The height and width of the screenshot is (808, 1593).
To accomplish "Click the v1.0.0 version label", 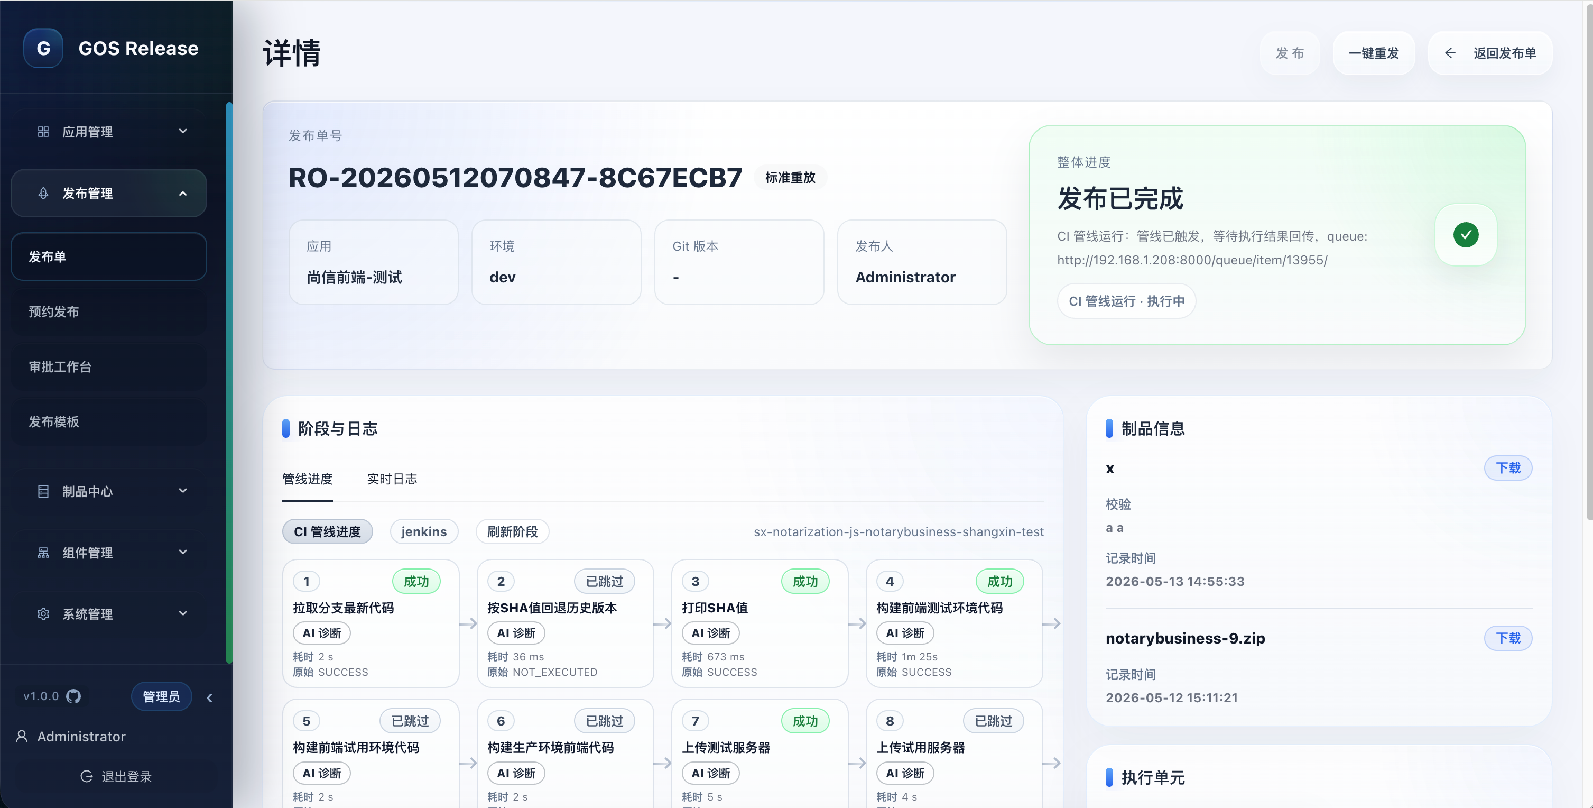I will click(x=41, y=696).
